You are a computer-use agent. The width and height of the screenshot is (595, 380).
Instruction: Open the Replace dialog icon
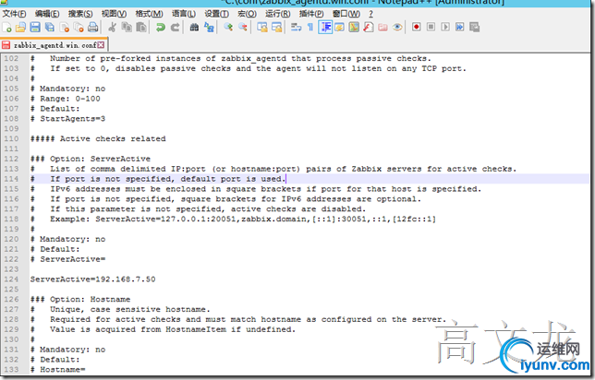coord(209,28)
